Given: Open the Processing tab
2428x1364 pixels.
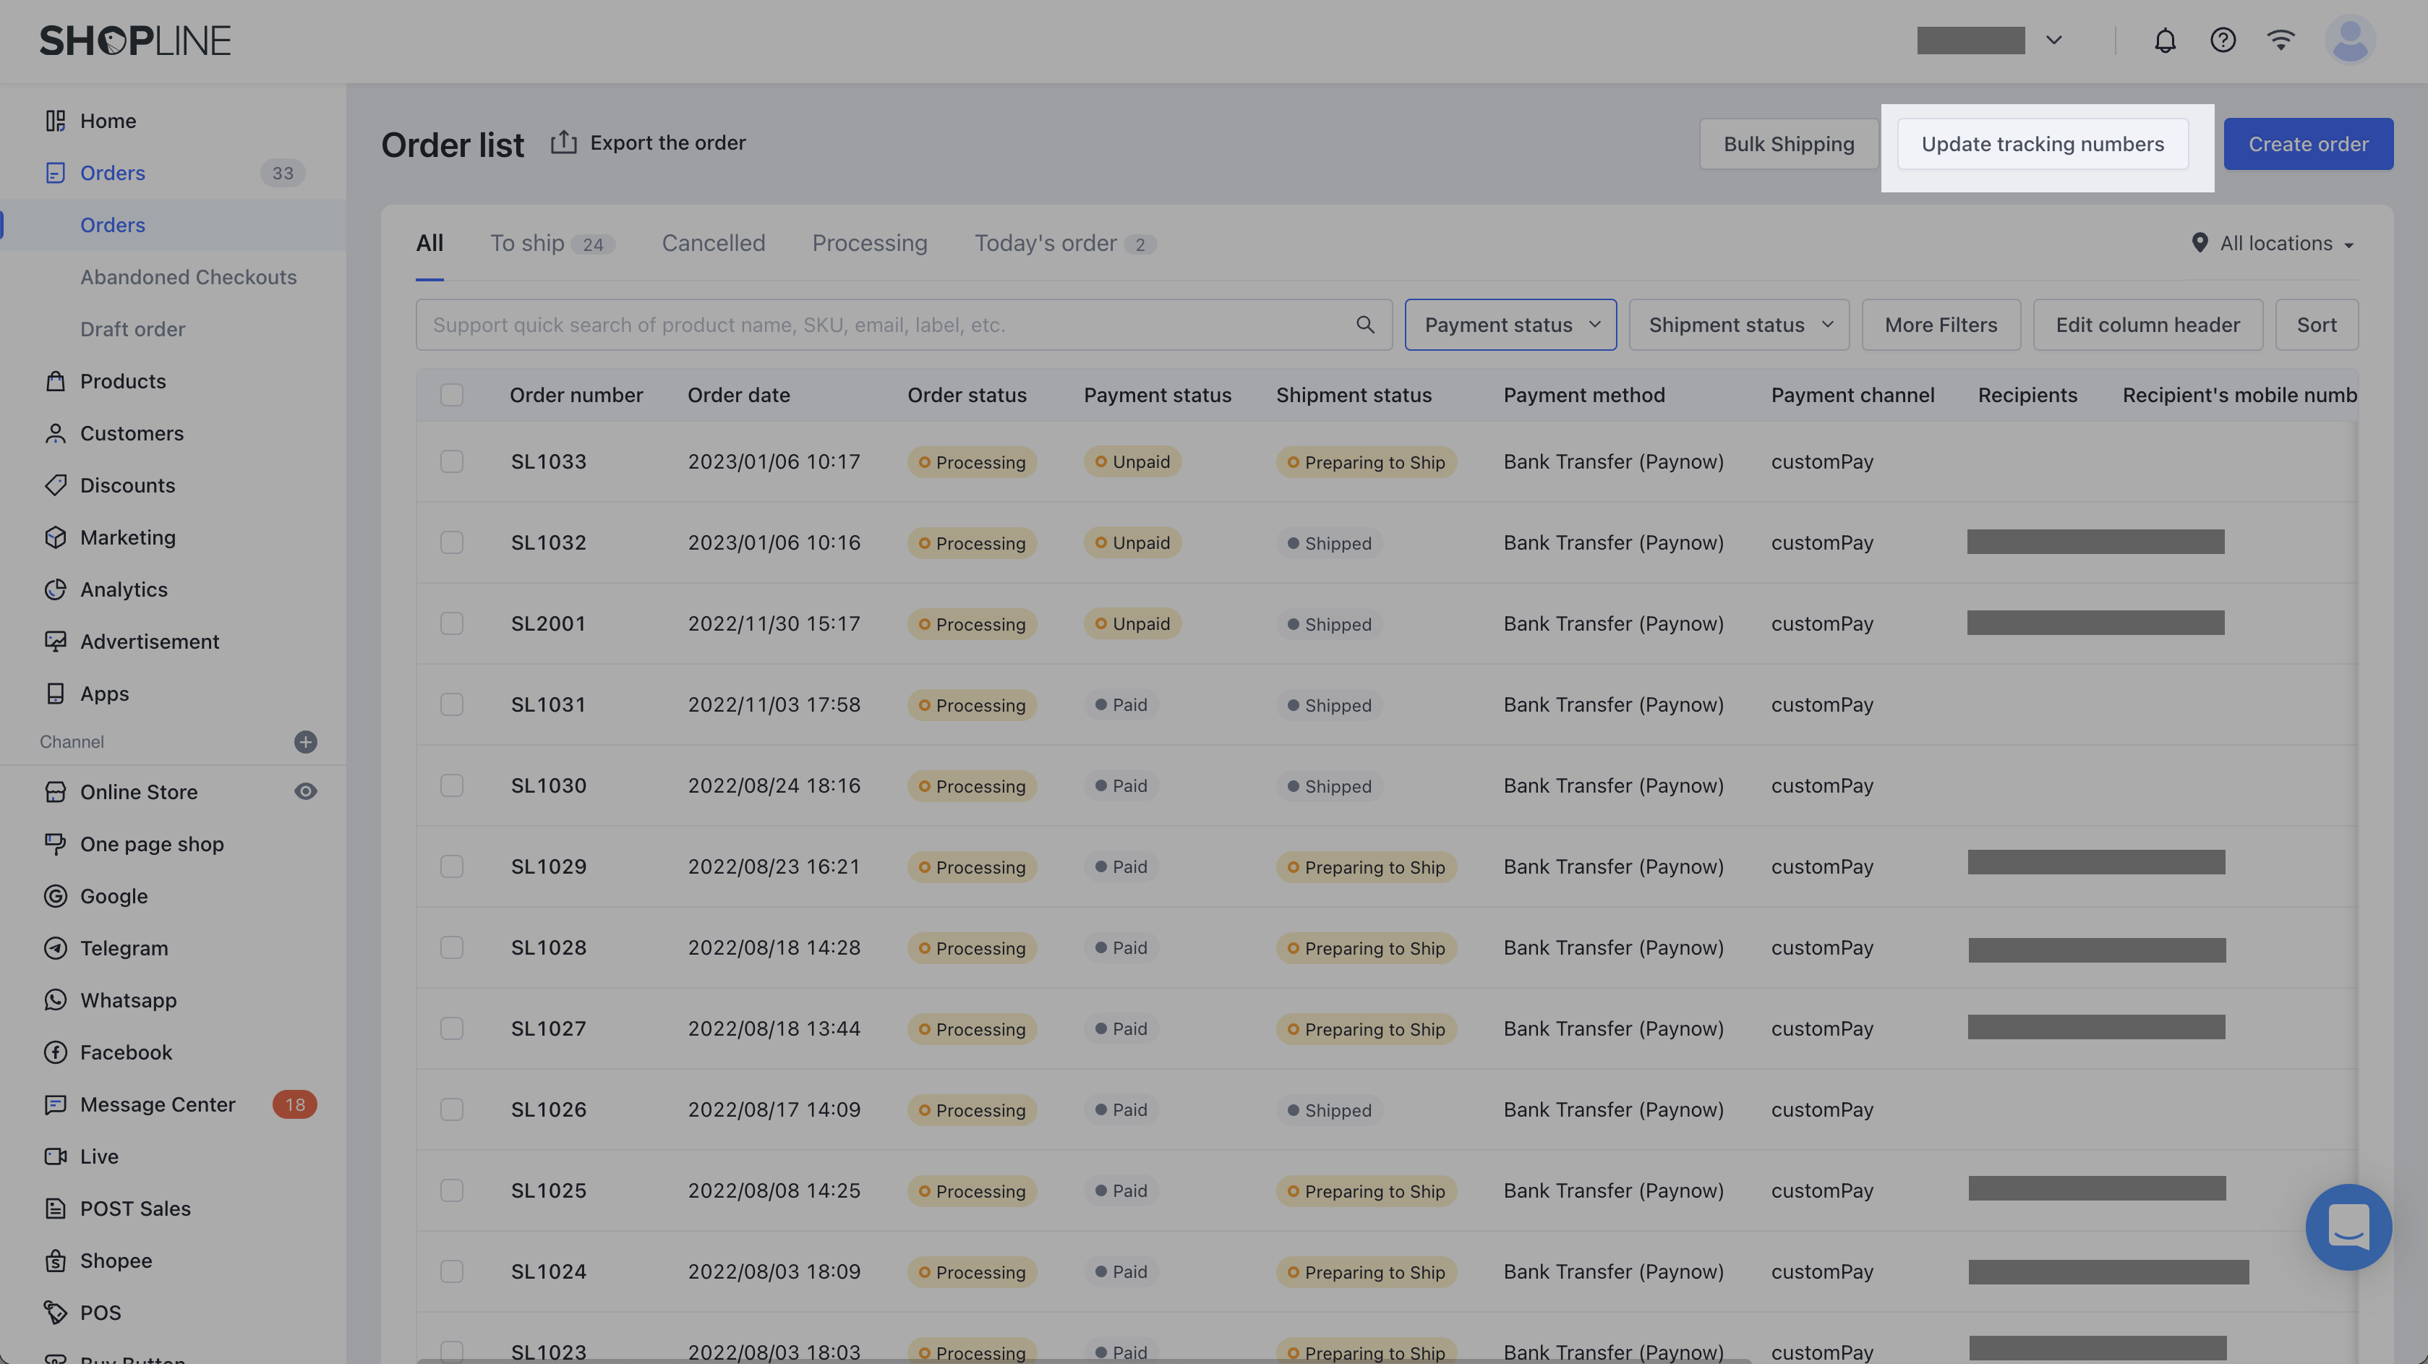Looking at the screenshot, I should pos(870,243).
